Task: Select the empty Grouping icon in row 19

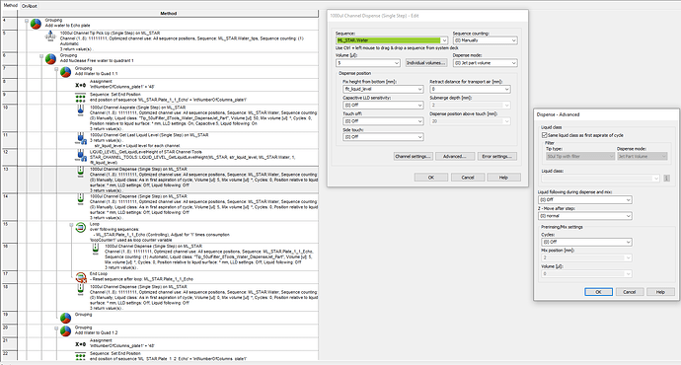Action: point(65,318)
